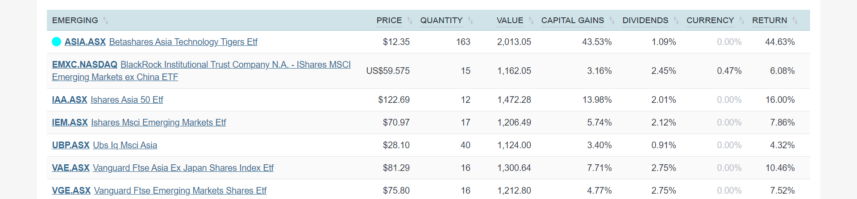Click sort icon next to CAPITAL GAINS
The height and width of the screenshot is (199, 857).
click(612, 20)
